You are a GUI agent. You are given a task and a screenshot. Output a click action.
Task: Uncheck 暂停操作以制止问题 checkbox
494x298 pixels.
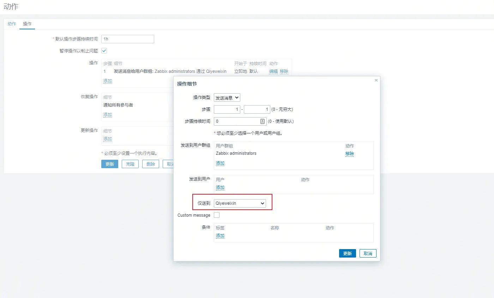104,50
